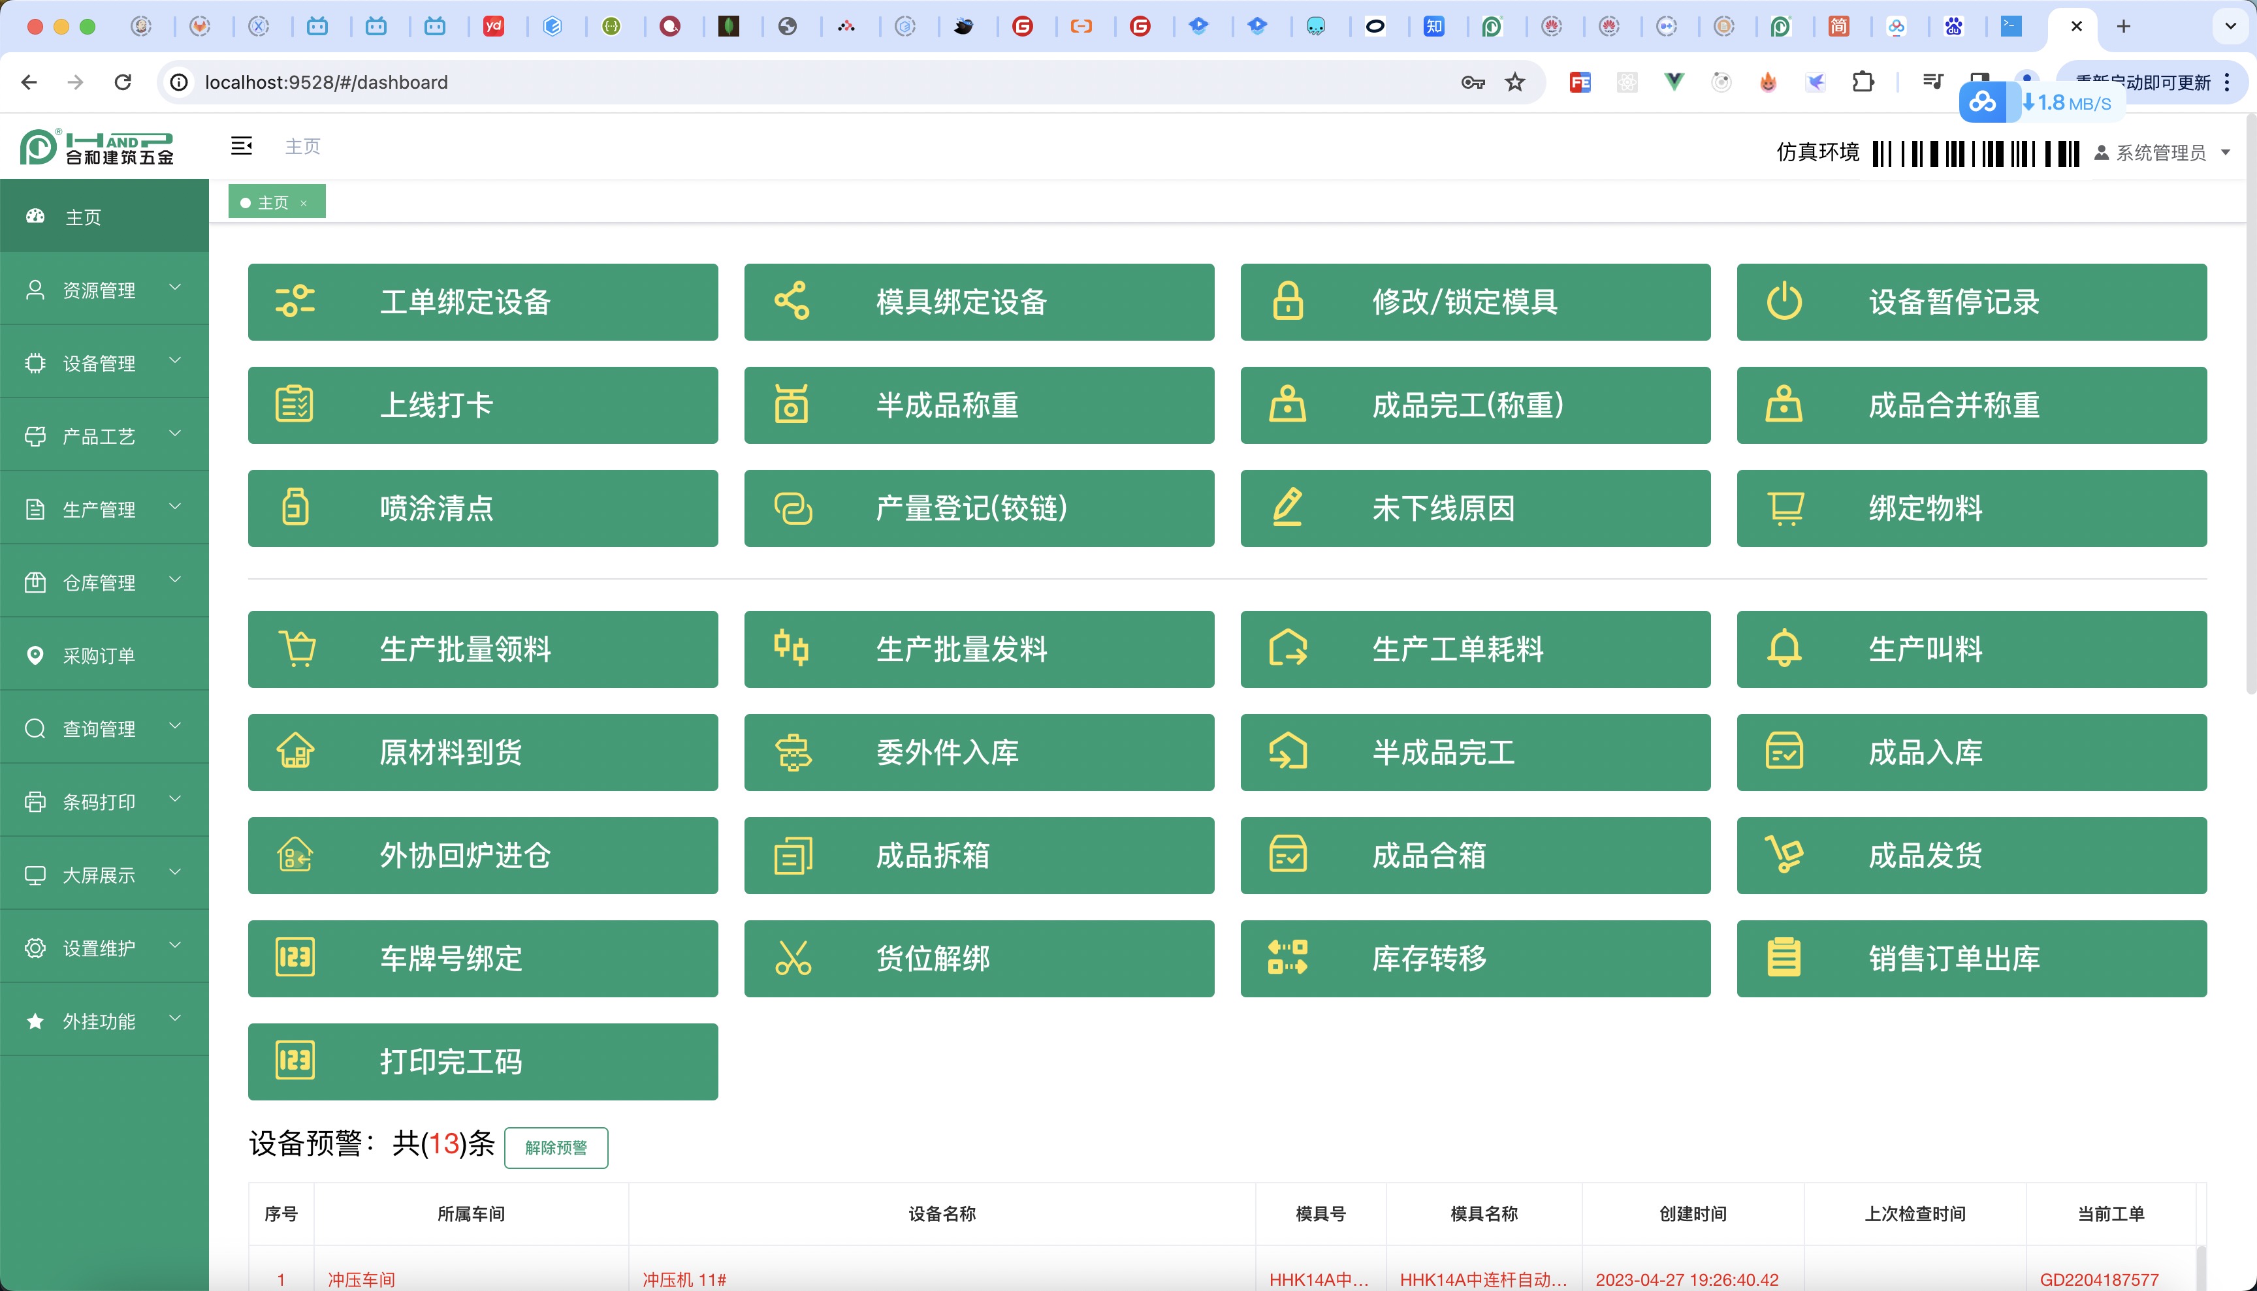This screenshot has width=2257, height=1291.
Task: Click the transfer icon on 库存转移
Action: (x=1287, y=957)
